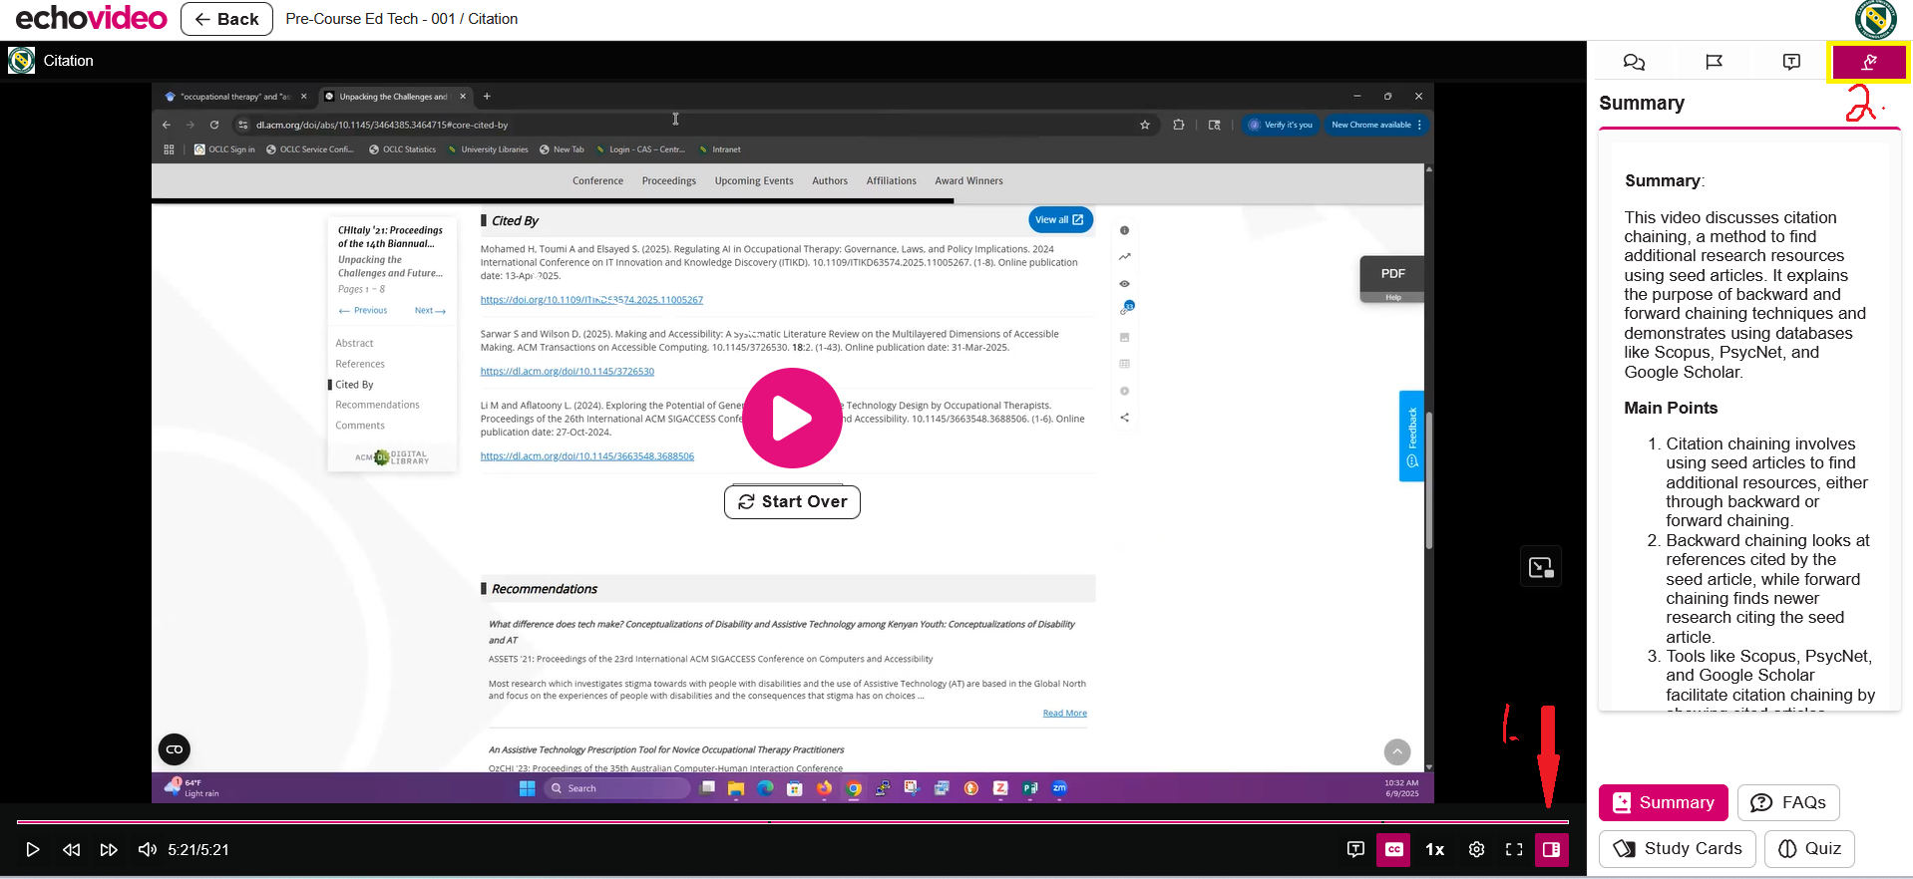Click the user avatar logo at top right
1913x879 pixels.
tap(1876, 19)
